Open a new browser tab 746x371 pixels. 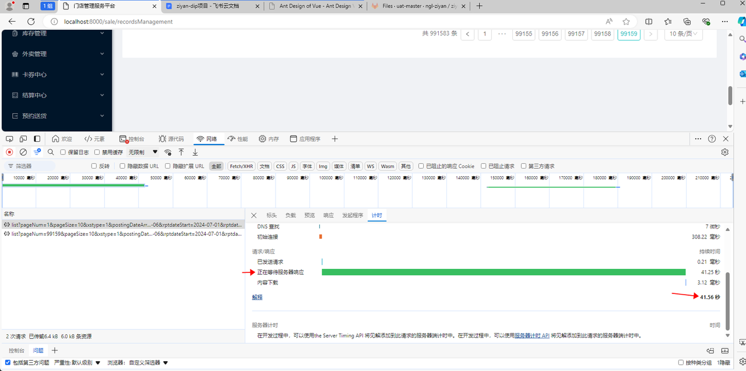pos(479,6)
